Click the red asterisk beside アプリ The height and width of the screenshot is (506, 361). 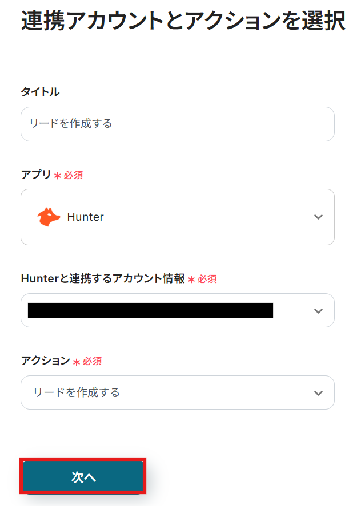[x=58, y=176]
